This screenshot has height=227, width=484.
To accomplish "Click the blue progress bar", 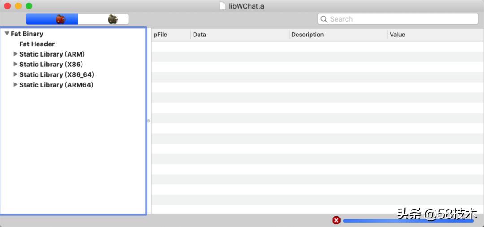I will pyautogui.click(x=408, y=221).
